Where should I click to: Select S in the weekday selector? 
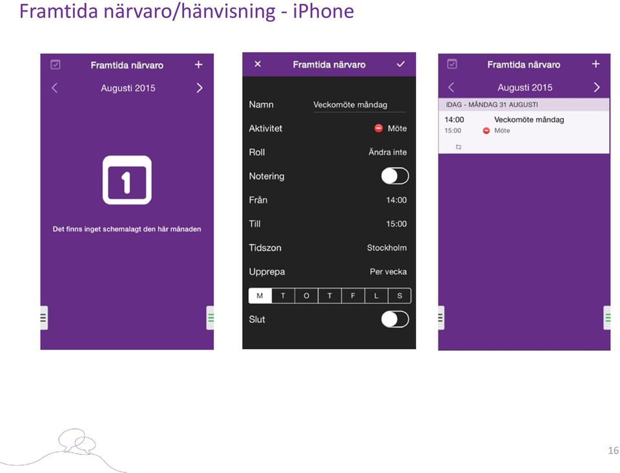(x=399, y=296)
